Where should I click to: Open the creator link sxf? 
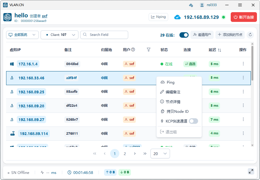click(x=45, y=16)
